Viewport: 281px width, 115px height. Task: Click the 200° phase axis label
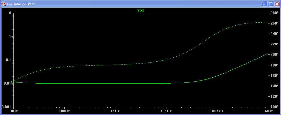(x=274, y=55)
